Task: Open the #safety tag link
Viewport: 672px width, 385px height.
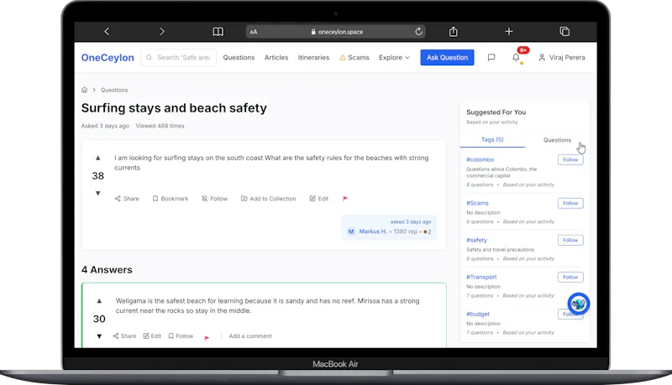Action: tap(476, 240)
